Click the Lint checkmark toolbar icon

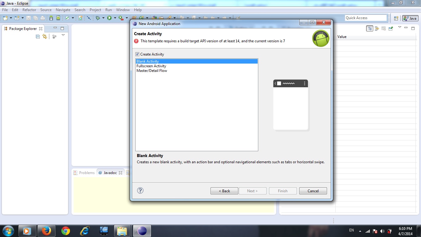[67, 18]
